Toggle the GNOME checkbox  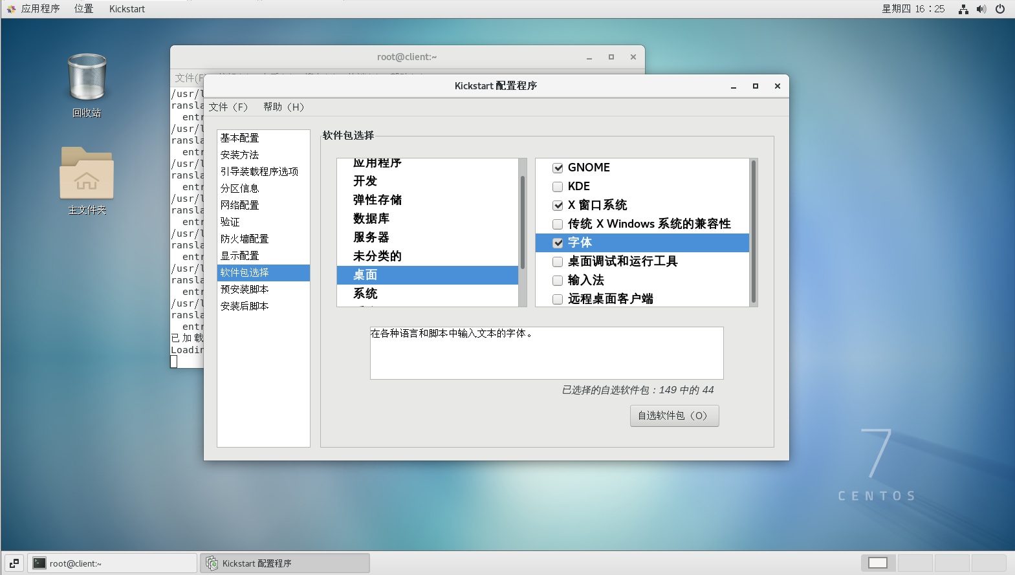coord(558,168)
